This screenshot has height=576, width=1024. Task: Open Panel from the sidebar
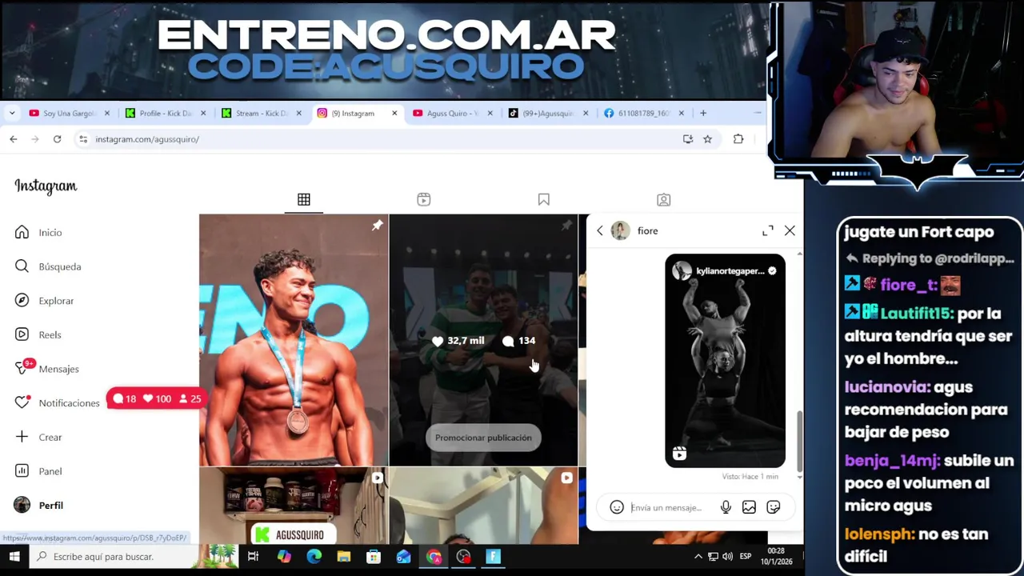(x=38, y=471)
